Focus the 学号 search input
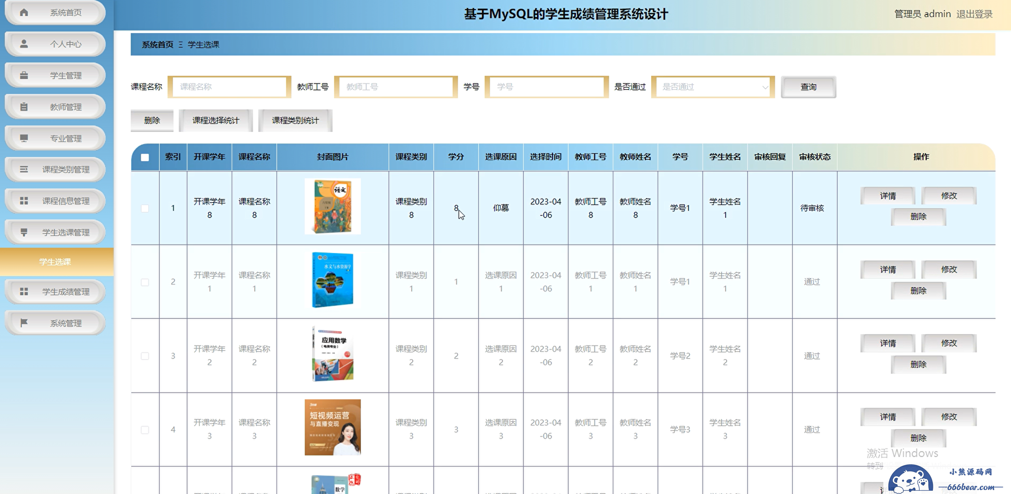 [546, 87]
